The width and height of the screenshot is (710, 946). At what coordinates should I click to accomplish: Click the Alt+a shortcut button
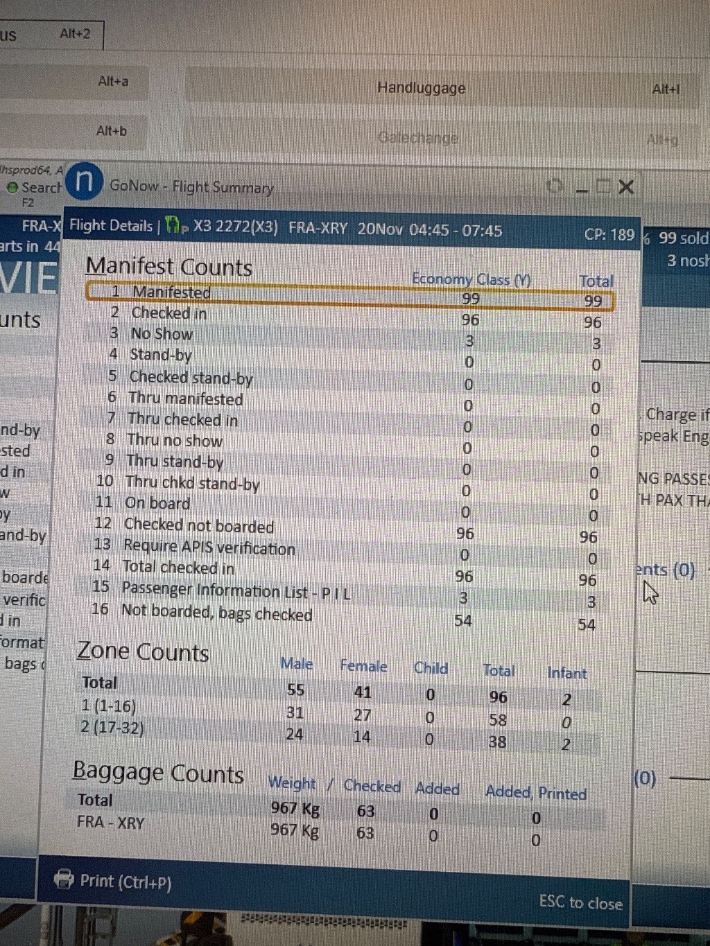[113, 82]
